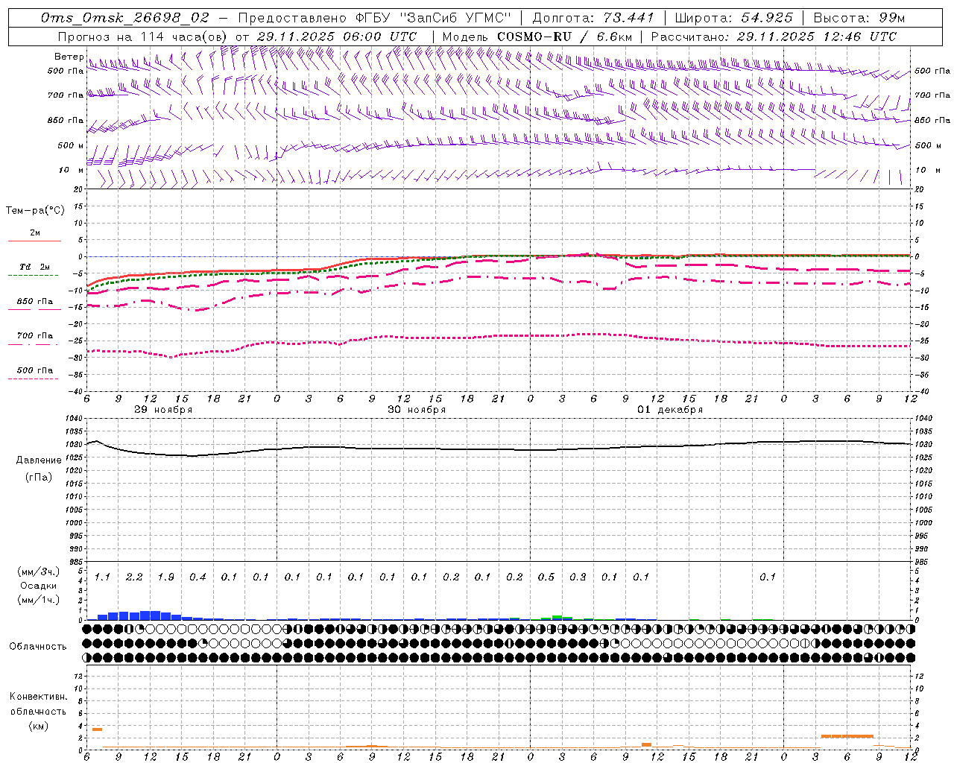Click the longitude value "Долгота: 73.441"
The width and height of the screenshot is (954, 763).
(x=593, y=18)
